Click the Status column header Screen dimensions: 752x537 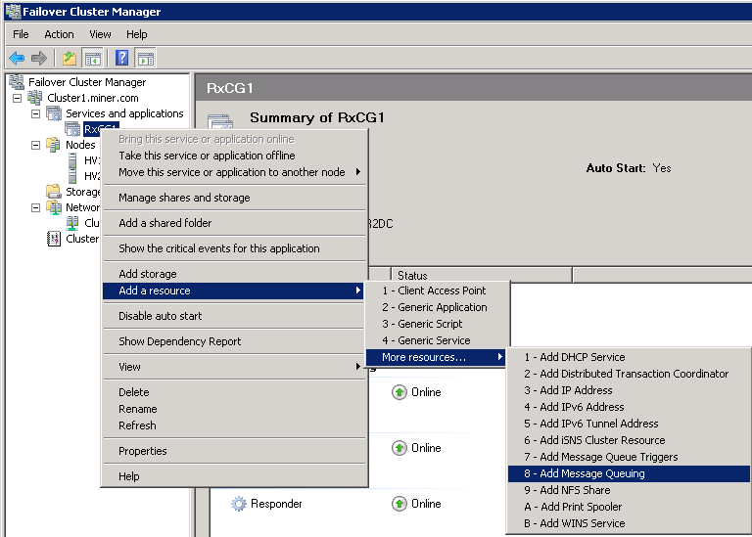pos(412,276)
